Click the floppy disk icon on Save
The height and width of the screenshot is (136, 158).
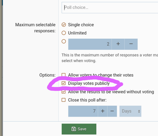tap(74, 129)
